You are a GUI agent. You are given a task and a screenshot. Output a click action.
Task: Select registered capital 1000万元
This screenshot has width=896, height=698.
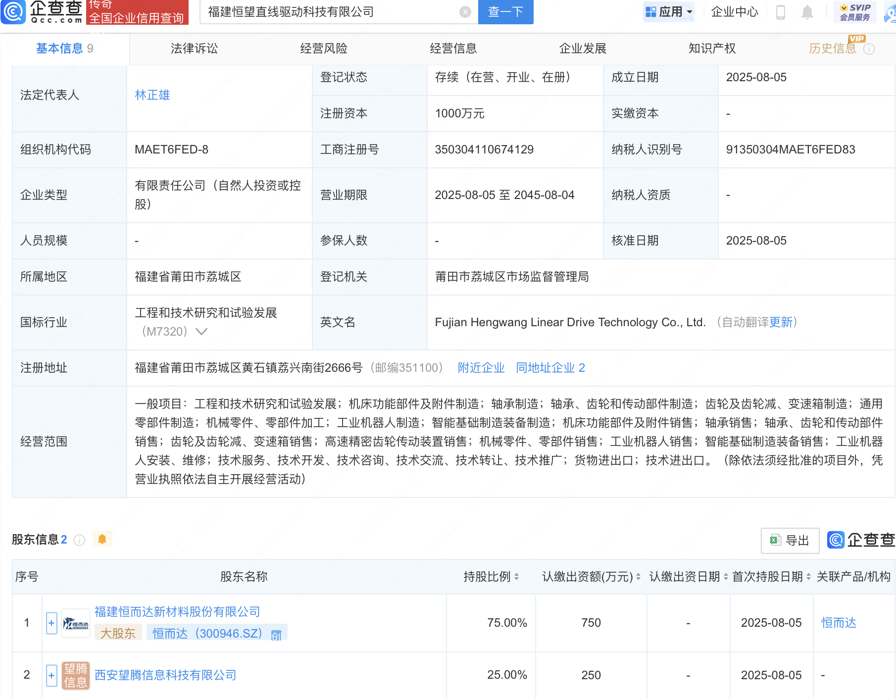tap(459, 113)
